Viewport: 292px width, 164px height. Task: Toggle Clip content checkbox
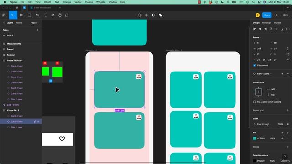tap(255, 65)
